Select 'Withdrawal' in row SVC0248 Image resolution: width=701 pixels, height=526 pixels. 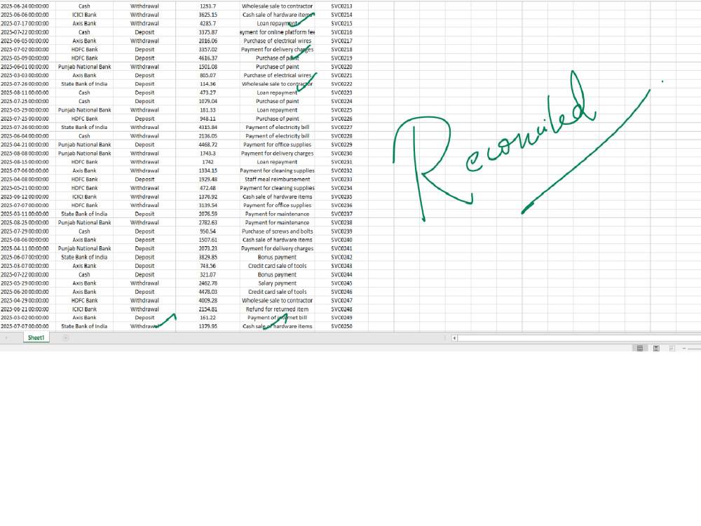[144, 309]
